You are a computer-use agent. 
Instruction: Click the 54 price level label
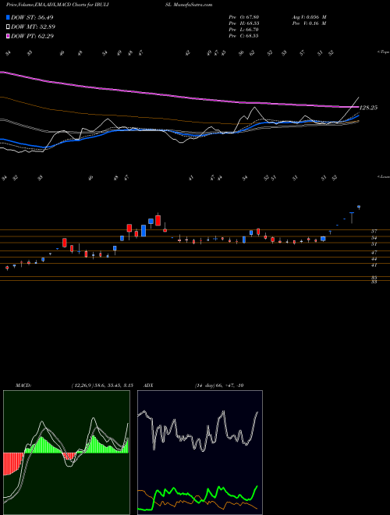(374, 238)
